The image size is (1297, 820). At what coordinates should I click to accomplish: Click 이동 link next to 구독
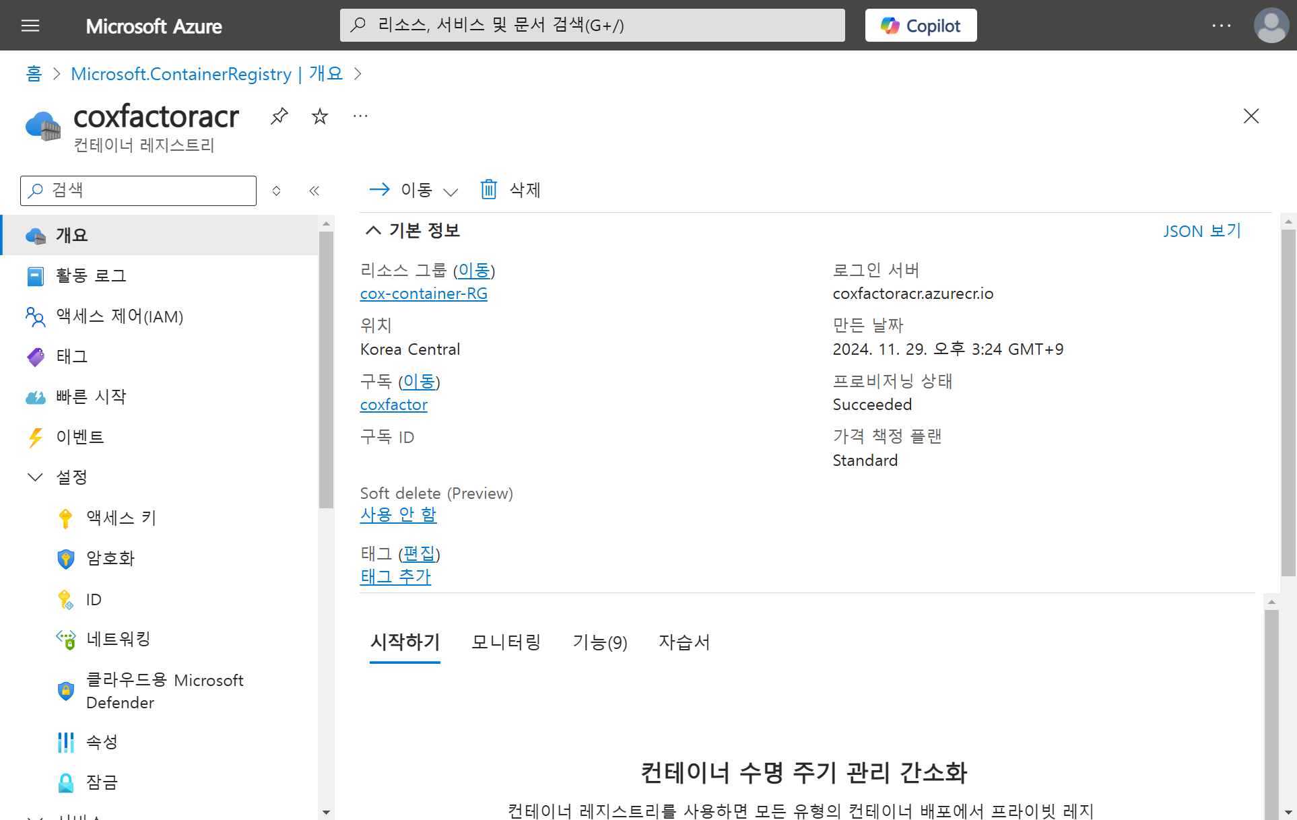point(419,382)
